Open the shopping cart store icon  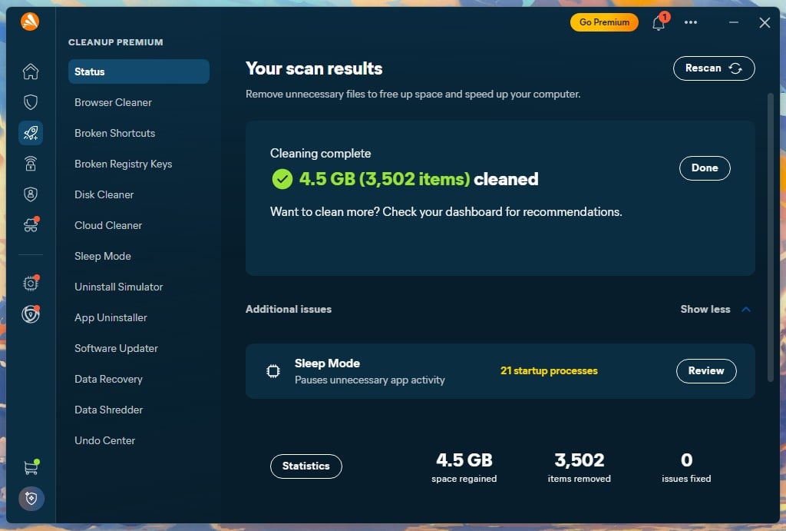(x=31, y=467)
